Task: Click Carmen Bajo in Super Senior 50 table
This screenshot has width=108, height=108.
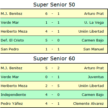Action: [x=93, y=40]
